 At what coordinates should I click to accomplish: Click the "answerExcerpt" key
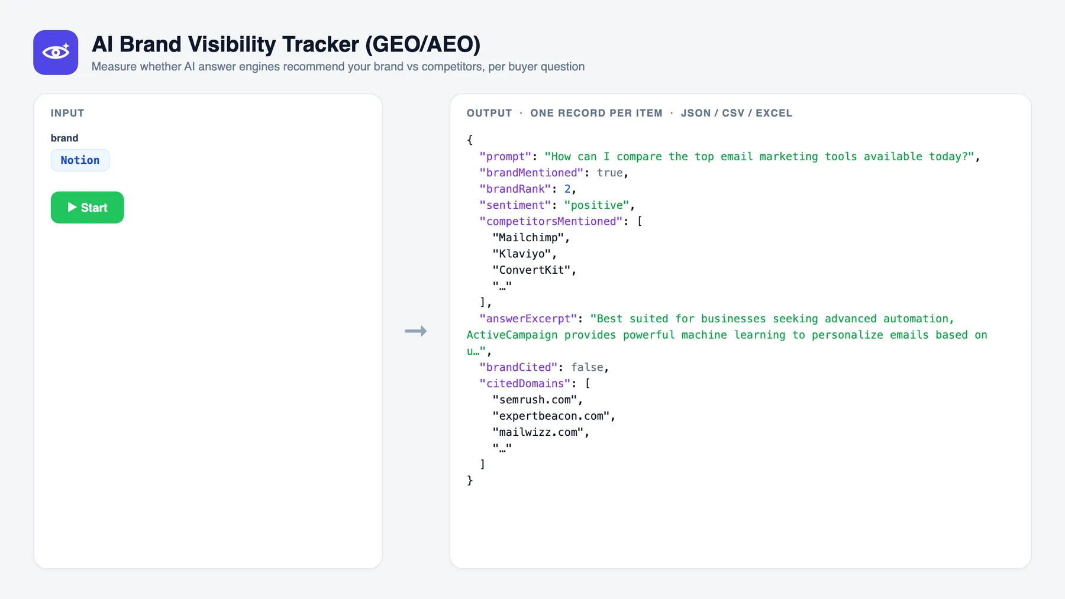pyautogui.click(x=528, y=319)
